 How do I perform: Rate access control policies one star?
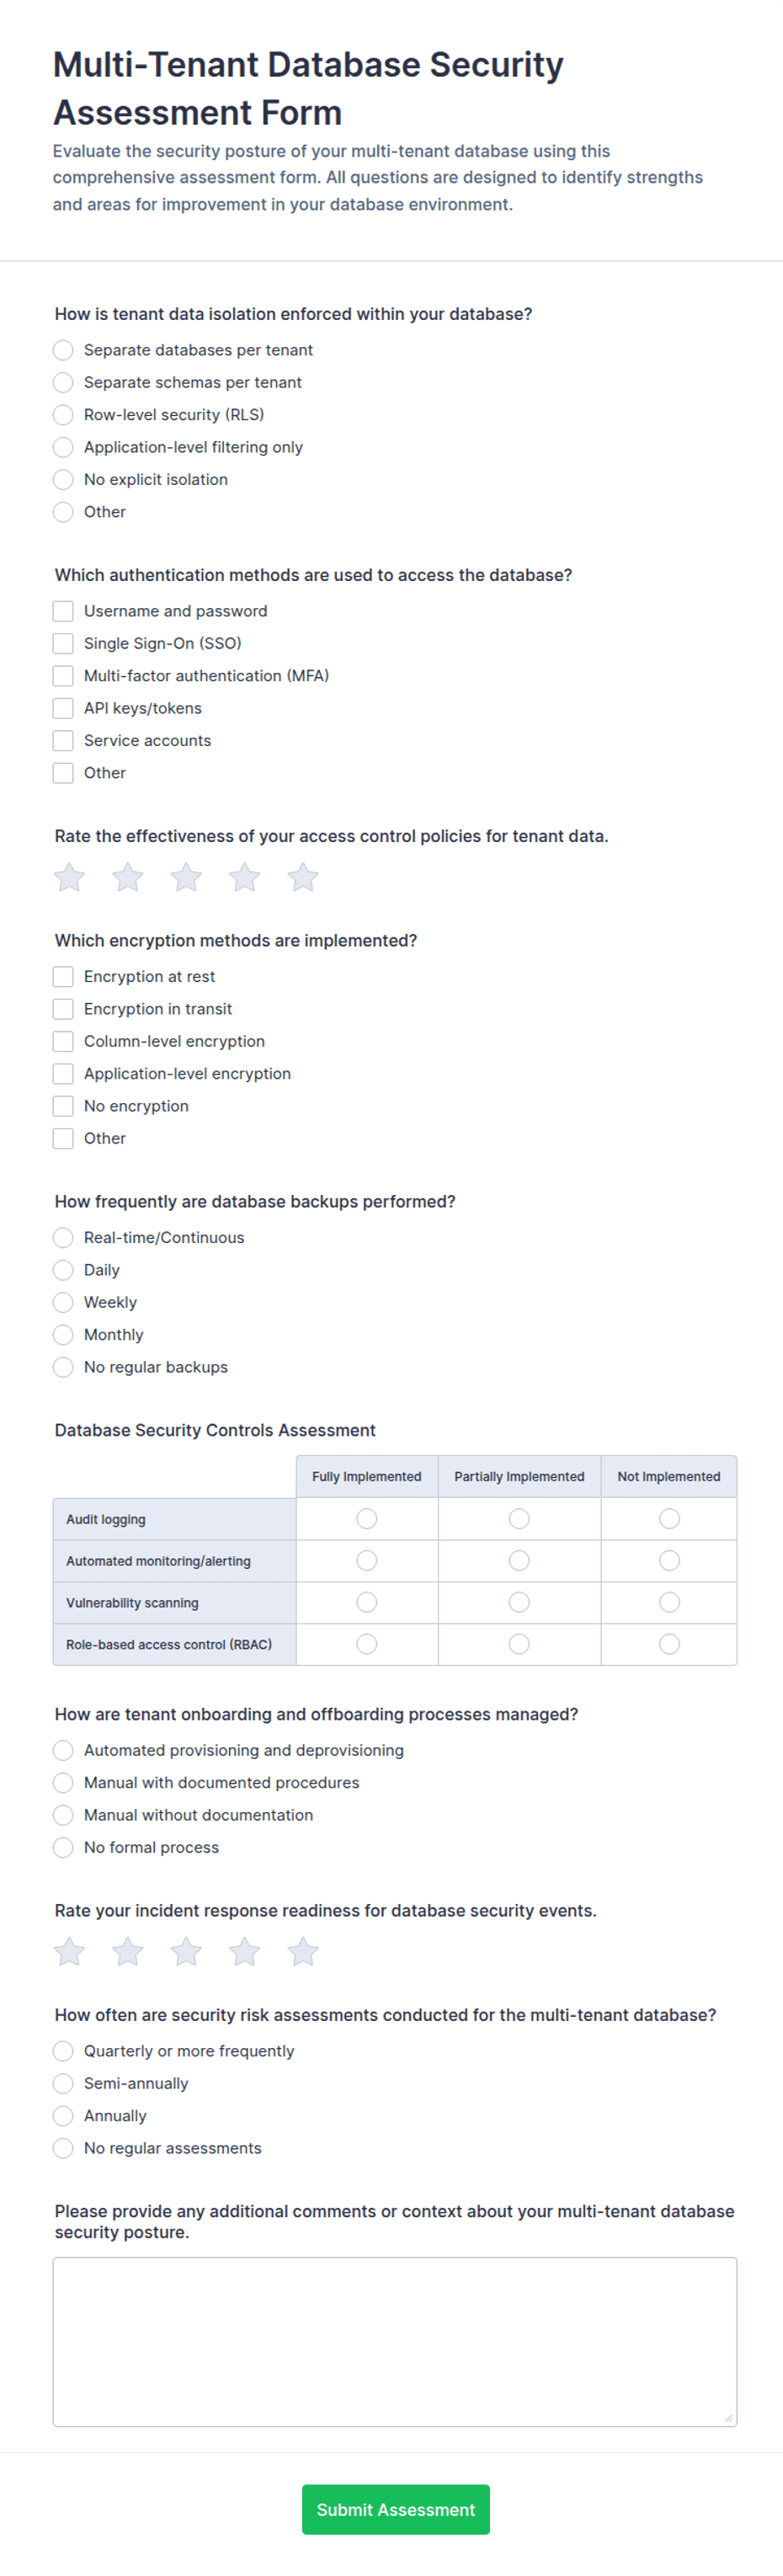point(69,877)
